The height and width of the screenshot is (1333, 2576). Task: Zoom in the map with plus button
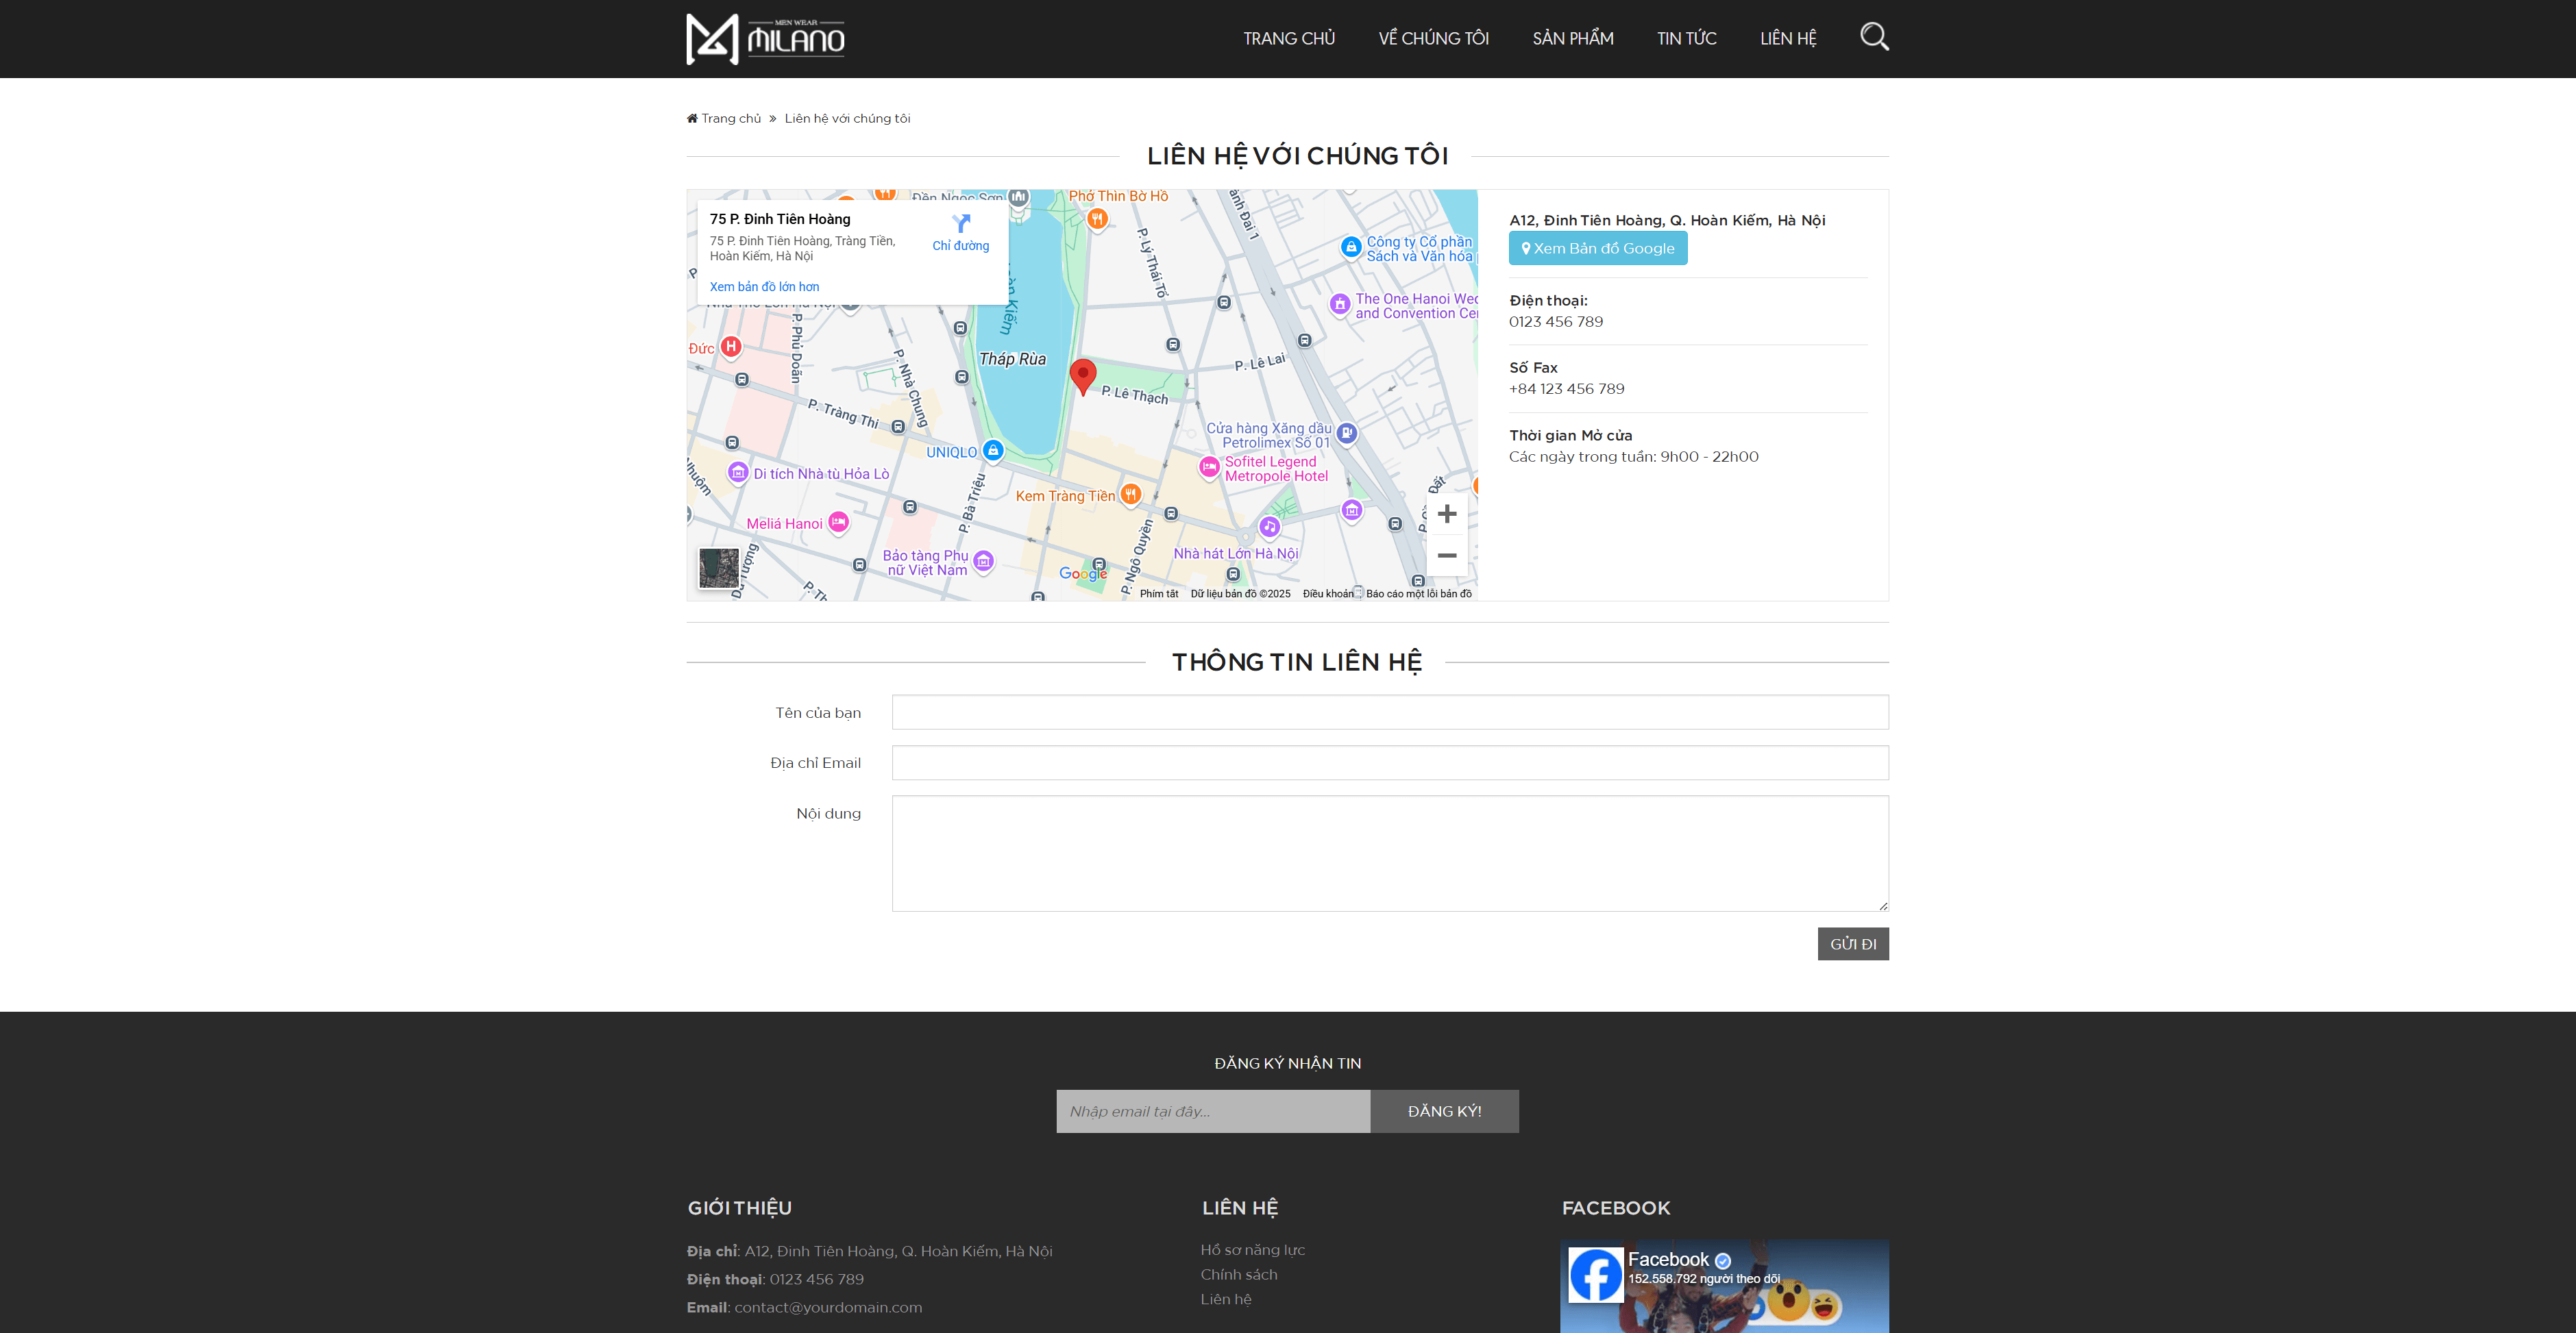(1446, 514)
